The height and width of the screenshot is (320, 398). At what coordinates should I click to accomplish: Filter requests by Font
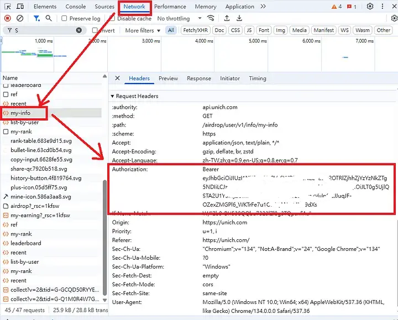tap(264, 30)
